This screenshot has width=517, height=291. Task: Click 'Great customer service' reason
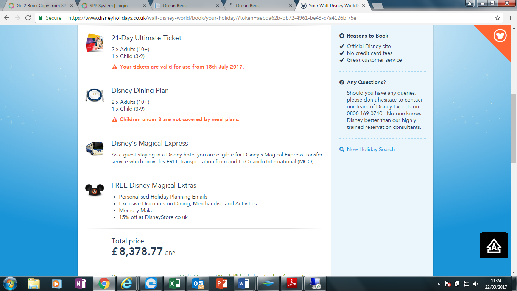click(x=374, y=60)
